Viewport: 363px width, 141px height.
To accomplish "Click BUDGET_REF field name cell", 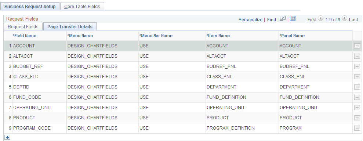I will pos(28,66).
